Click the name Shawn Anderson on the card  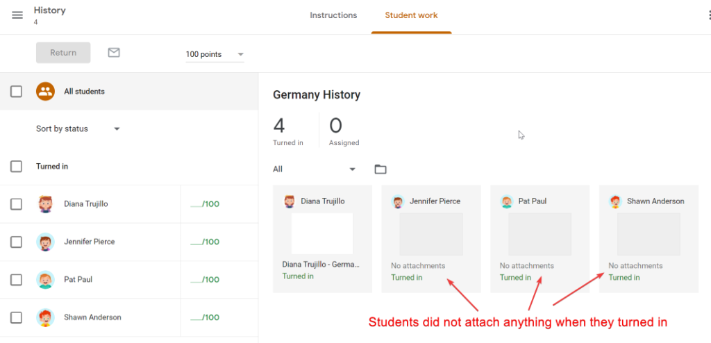655,201
